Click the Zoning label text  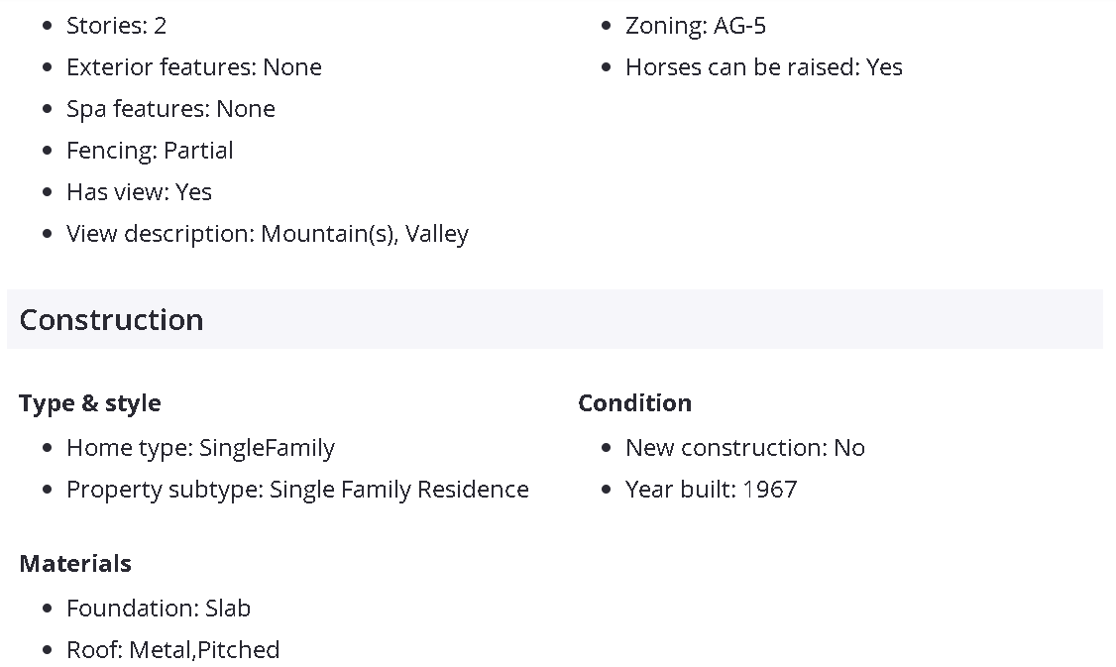click(x=665, y=26)
